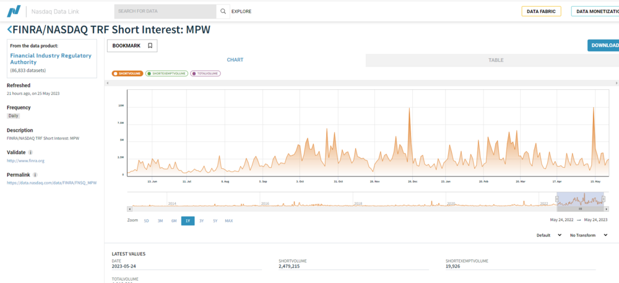Click the navigator scrollbar thumb

(581, 209)
